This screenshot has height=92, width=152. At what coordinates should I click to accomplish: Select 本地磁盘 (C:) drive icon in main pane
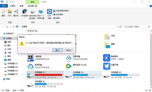[30, 76]
